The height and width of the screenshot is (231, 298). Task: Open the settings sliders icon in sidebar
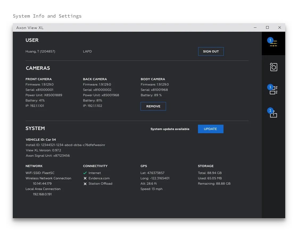tap(273, 43)
